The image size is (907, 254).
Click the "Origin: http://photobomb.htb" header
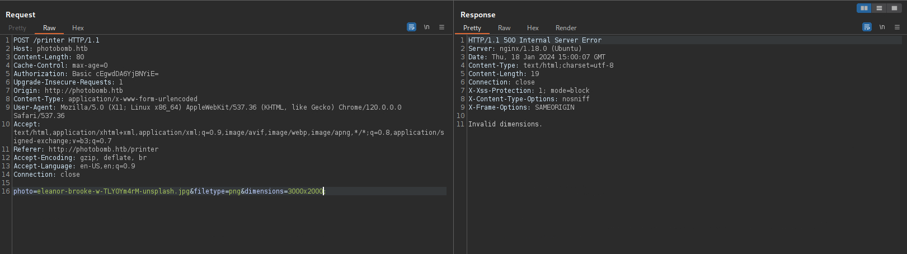(x=68, y=91)
